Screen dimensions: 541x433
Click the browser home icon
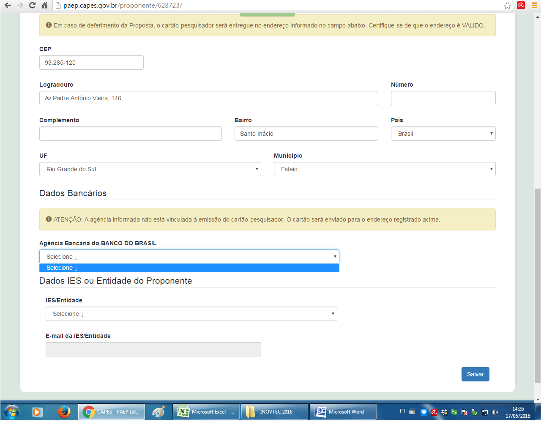pyautogui.click(x=44, y=5)
